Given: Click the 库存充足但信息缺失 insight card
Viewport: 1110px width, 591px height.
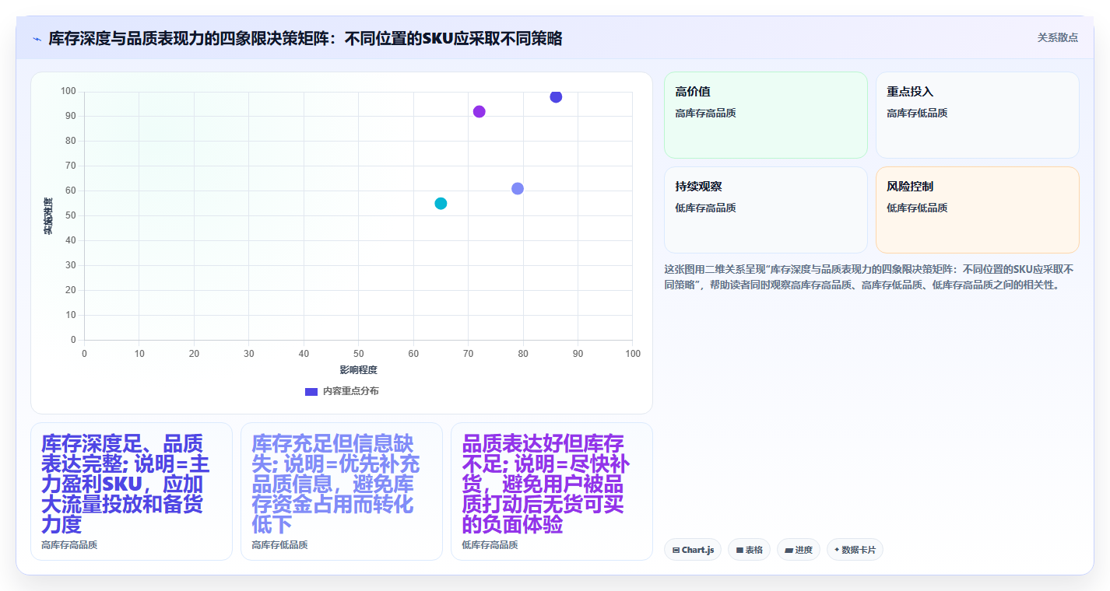Looking at the screenshot, I should tap(342, 491).
